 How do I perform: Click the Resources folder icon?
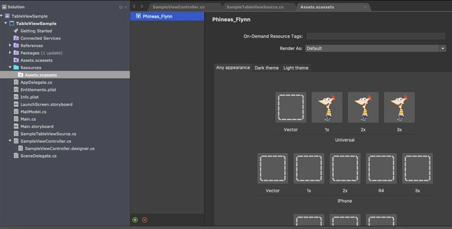pyautogui.click(x=16, y=67)
